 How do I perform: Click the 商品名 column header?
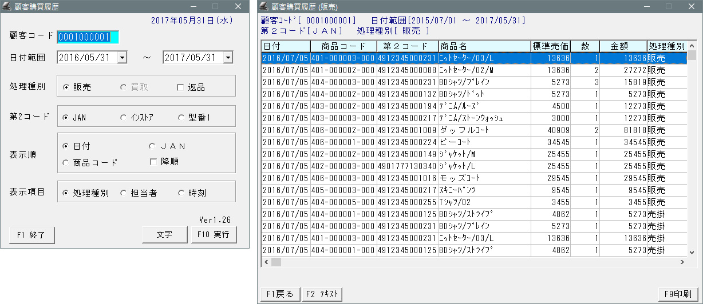[x=484, y=46]
